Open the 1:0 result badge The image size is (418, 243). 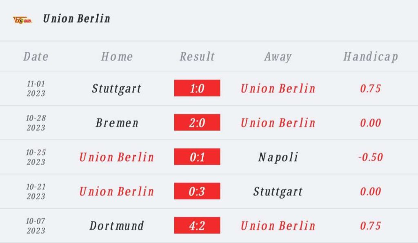(x=197, y=88)
